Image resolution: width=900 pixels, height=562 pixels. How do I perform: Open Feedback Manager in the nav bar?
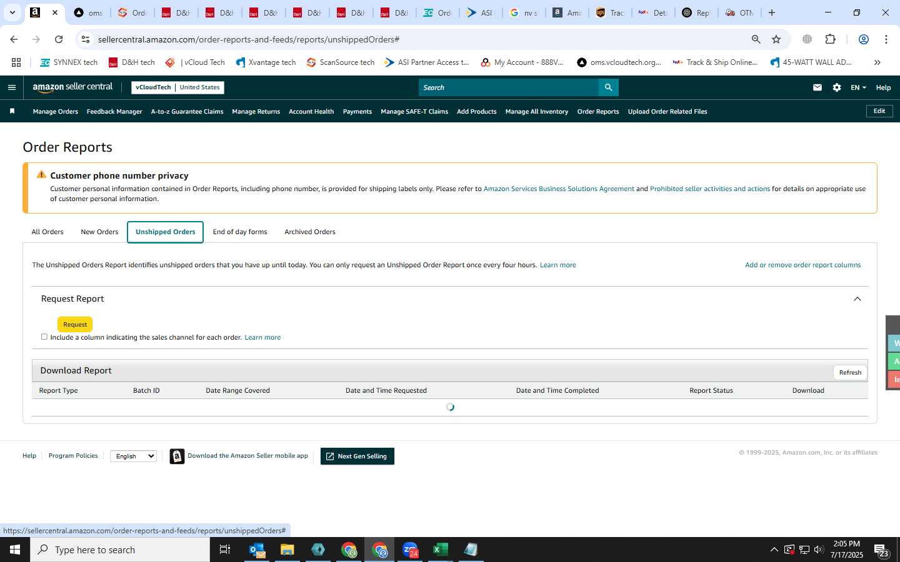pyautogui.click(x=114, y=112)
